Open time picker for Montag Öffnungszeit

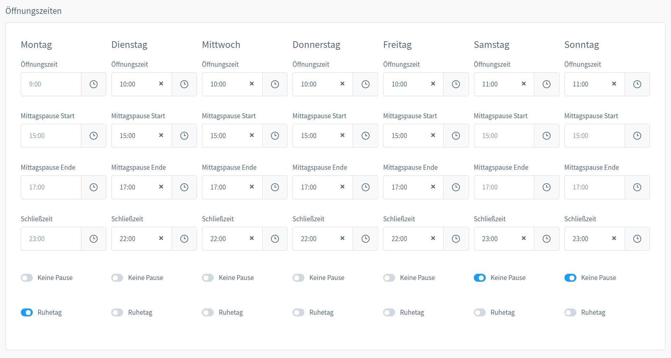point(94,84)
